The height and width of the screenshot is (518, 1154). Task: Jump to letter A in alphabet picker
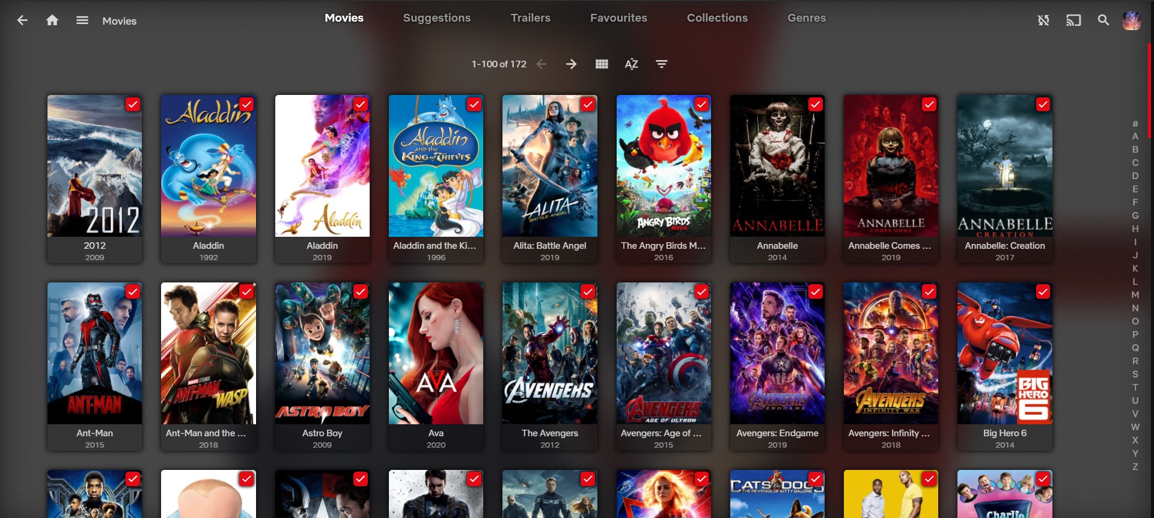click(x=1135, y=136)
